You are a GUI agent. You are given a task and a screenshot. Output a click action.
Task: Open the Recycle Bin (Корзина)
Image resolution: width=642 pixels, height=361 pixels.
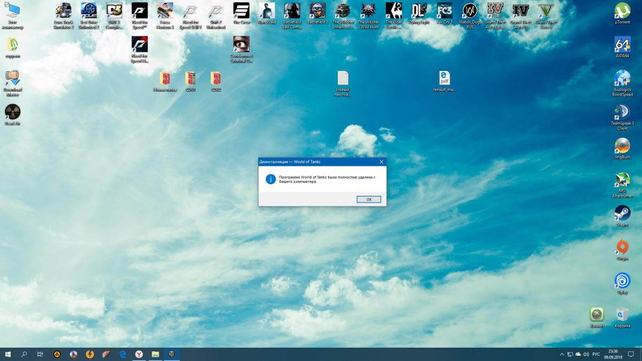coord(622,314)
